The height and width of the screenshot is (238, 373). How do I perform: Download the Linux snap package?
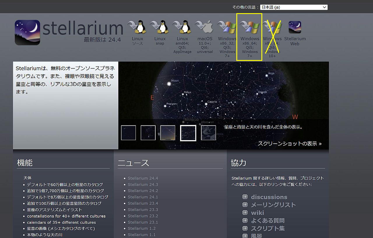coord(160,28)
